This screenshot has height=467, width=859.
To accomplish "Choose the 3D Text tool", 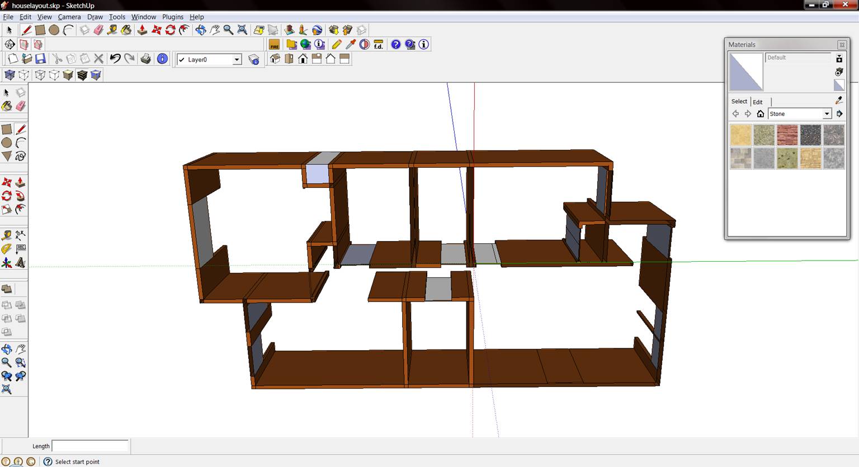I will [x=20, y=262].
